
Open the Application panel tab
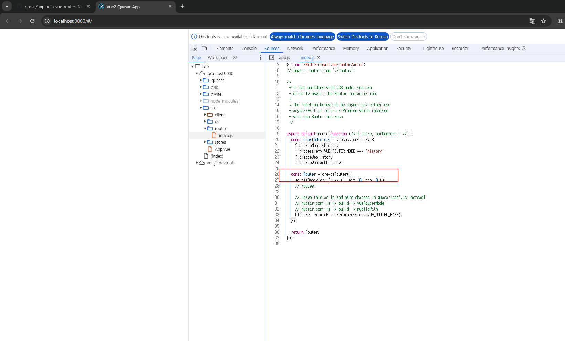click(x=378, y=49)
